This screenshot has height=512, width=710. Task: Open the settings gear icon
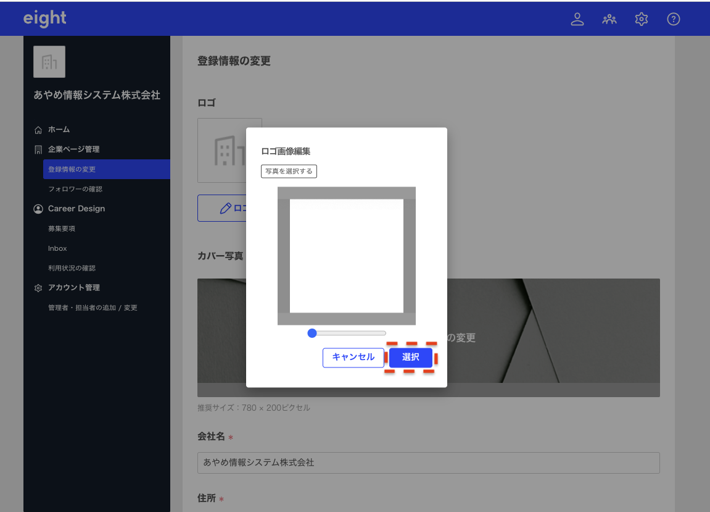coord(641,19)
